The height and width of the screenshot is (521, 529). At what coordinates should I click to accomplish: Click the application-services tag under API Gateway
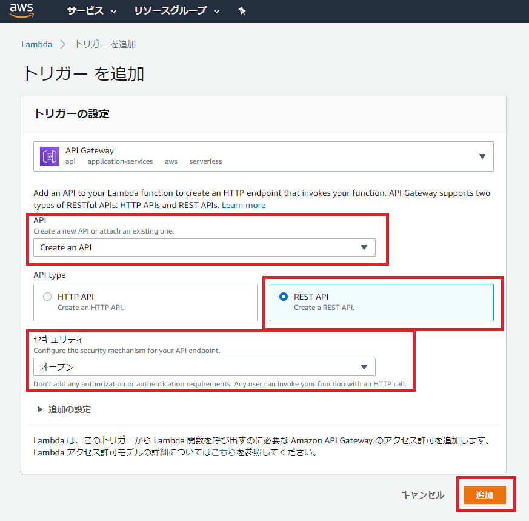click(x=120, y=161)
